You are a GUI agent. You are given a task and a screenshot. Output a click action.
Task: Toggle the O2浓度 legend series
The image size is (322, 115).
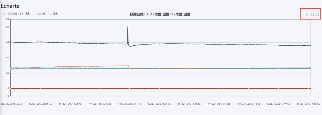[38, 14]
